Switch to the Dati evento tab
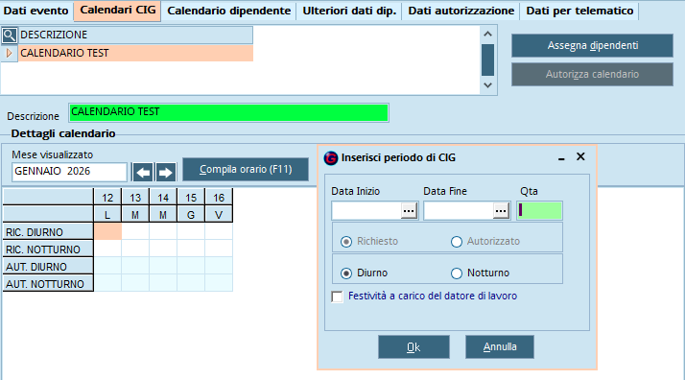The width and height of the screenshot is (685, 380). pyautogui.click(x=35, y=11)
